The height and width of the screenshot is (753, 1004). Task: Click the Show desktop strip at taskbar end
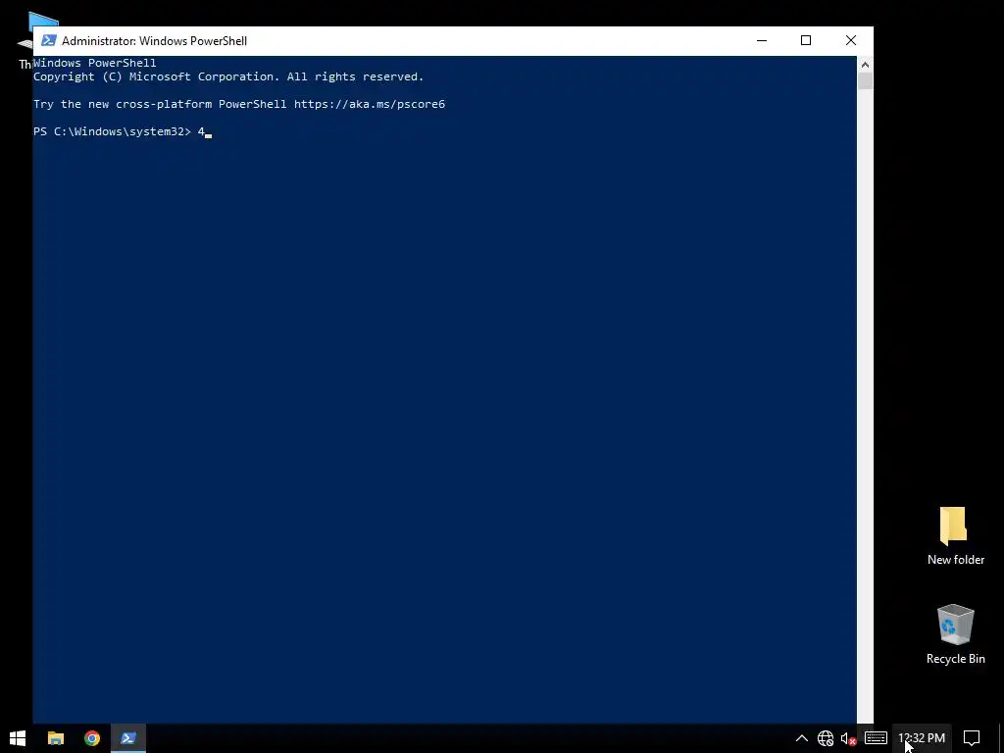point(1001,738)
